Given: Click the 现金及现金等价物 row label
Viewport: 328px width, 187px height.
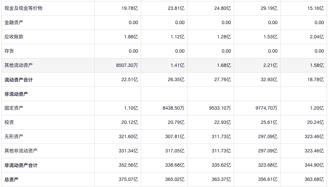Looking at the screenshot, I should [x=23, y=8].
